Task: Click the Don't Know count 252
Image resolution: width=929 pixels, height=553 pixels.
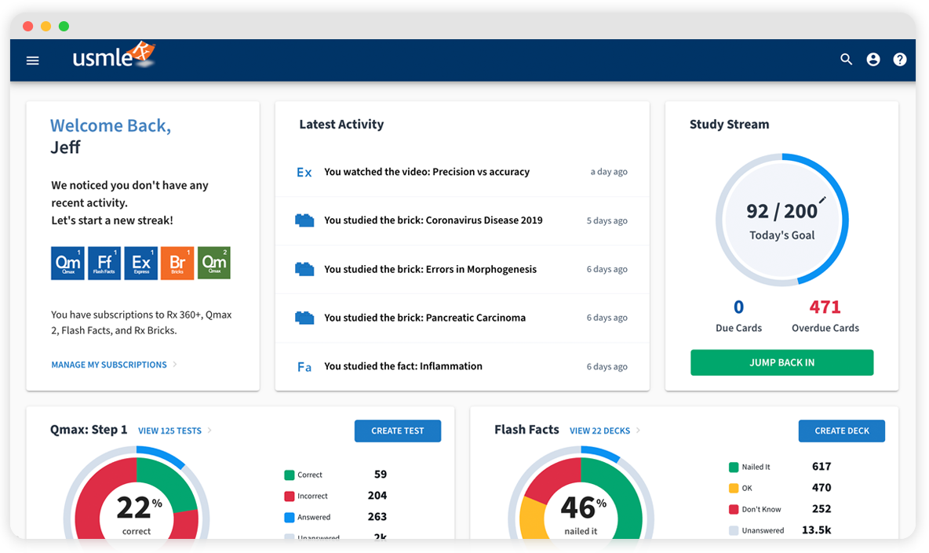Action: point(822,509)
